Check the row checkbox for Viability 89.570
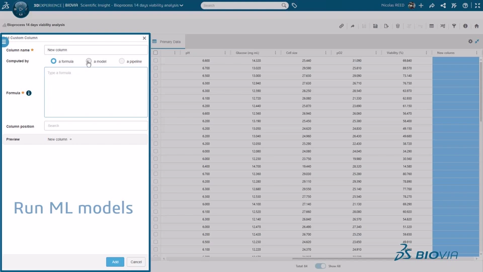The width and height of the screenshot is (483, 272). pos(155,68)
